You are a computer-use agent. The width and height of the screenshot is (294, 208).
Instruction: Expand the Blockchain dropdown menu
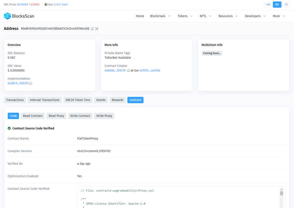pos(160,16)
